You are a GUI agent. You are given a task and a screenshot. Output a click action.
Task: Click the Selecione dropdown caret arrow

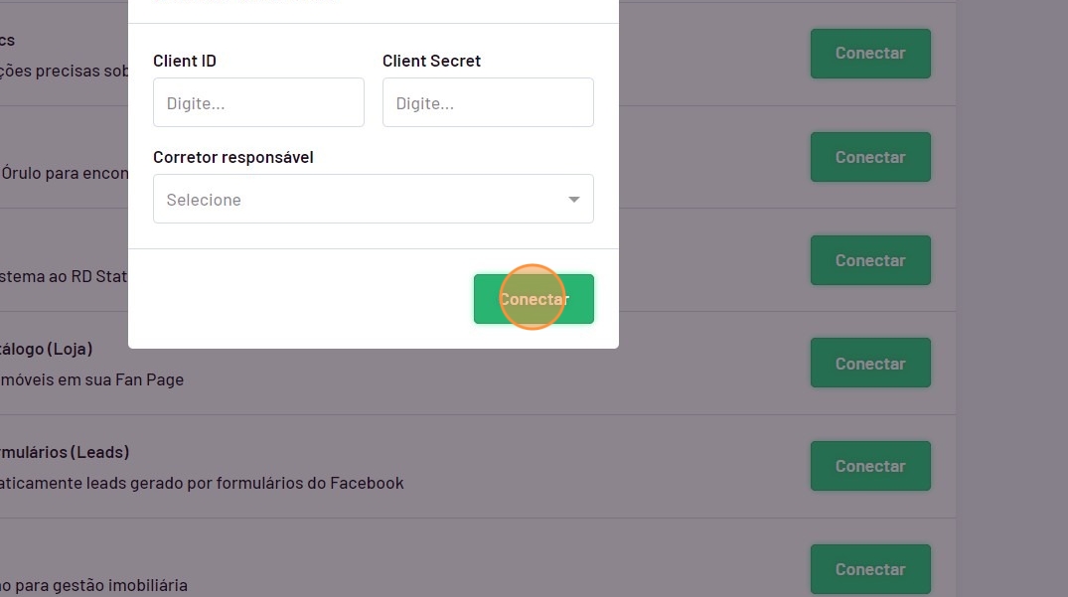(573, 200)
